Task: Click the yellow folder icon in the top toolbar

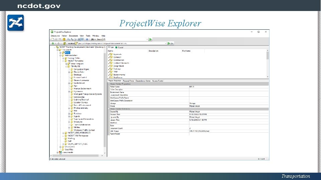Action: click(x=64, y=39)
